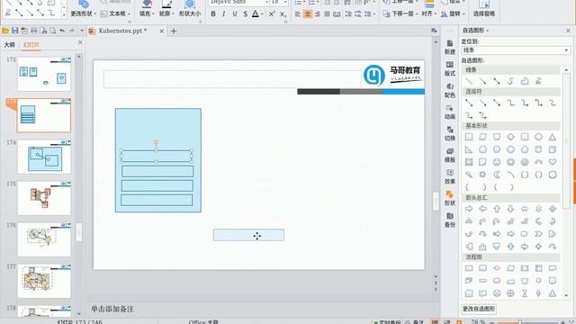
Task: Select the crescent moon shape
Action: click(x=497, y=175)
